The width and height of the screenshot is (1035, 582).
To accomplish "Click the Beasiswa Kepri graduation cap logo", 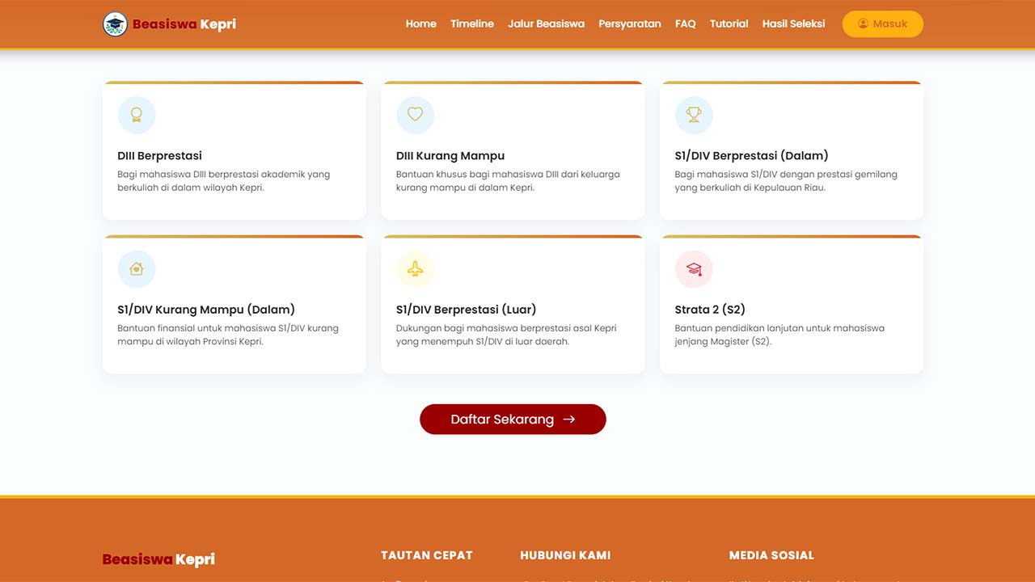I will (116, 24).
